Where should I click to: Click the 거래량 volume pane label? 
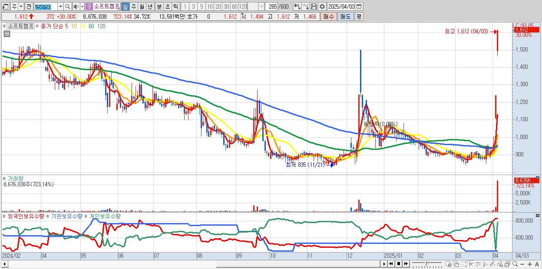15,178
